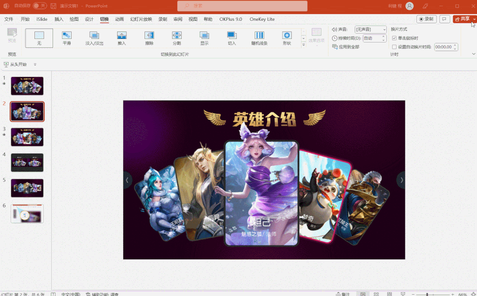The width and height of the screenshot is (477, 296).
Task: Open the 插入 ribbon tab
Action: pyautogui.click(x=59, y=19)
